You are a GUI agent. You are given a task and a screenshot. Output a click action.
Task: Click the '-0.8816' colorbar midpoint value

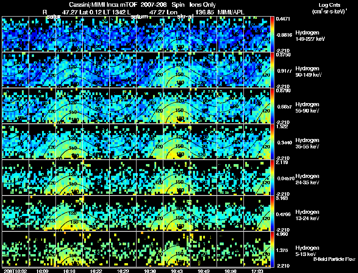pyautogui.click(x=284, y=35)
